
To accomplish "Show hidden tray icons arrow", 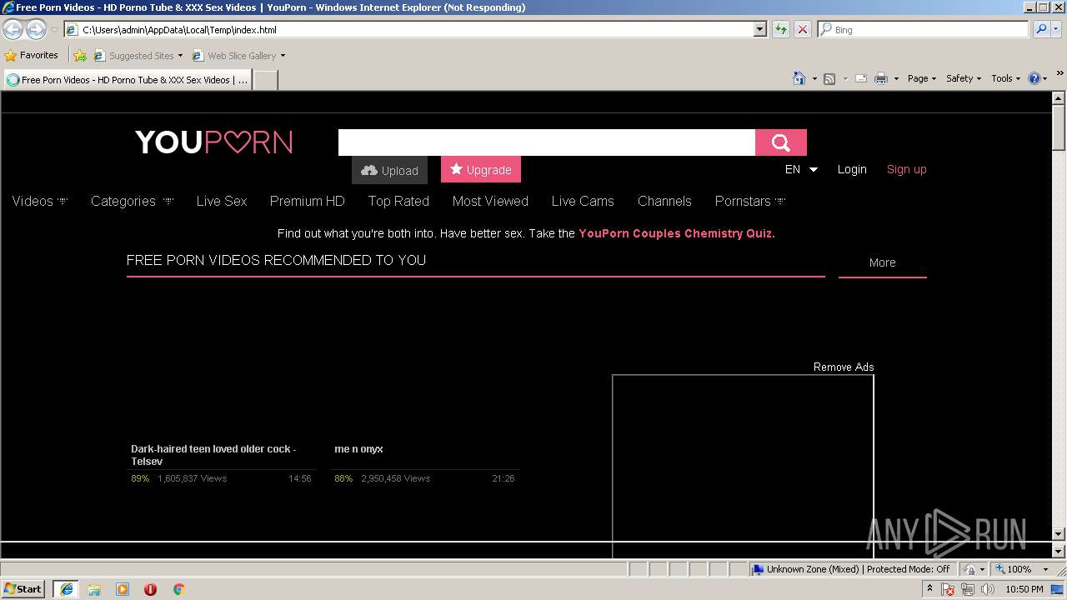I will 929,589.
